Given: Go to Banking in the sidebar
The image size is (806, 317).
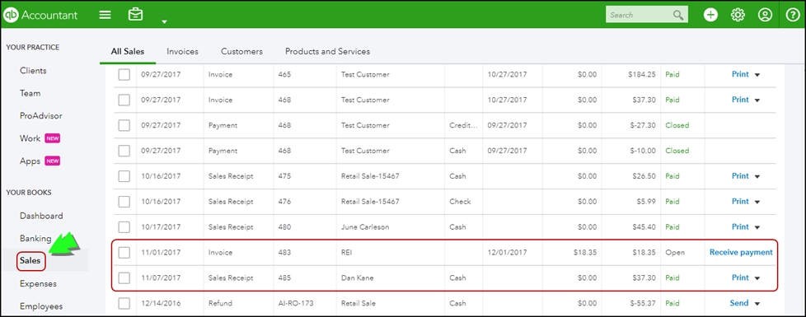Looking at the screenshot, I should pos(35,239).
